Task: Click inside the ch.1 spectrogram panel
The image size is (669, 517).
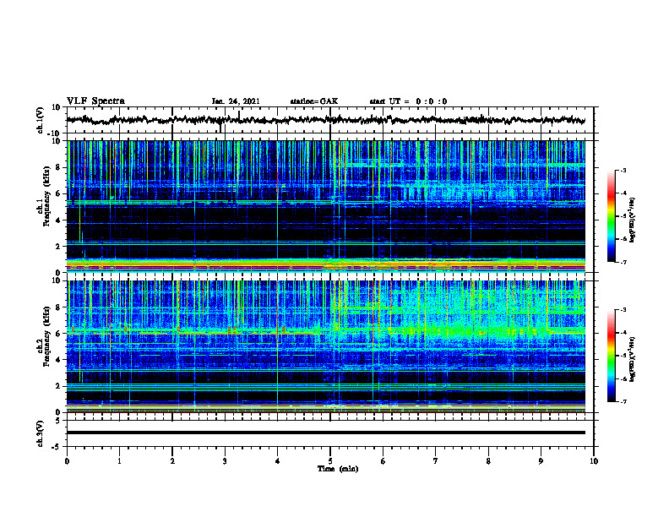Action: [x=325, y=206]
